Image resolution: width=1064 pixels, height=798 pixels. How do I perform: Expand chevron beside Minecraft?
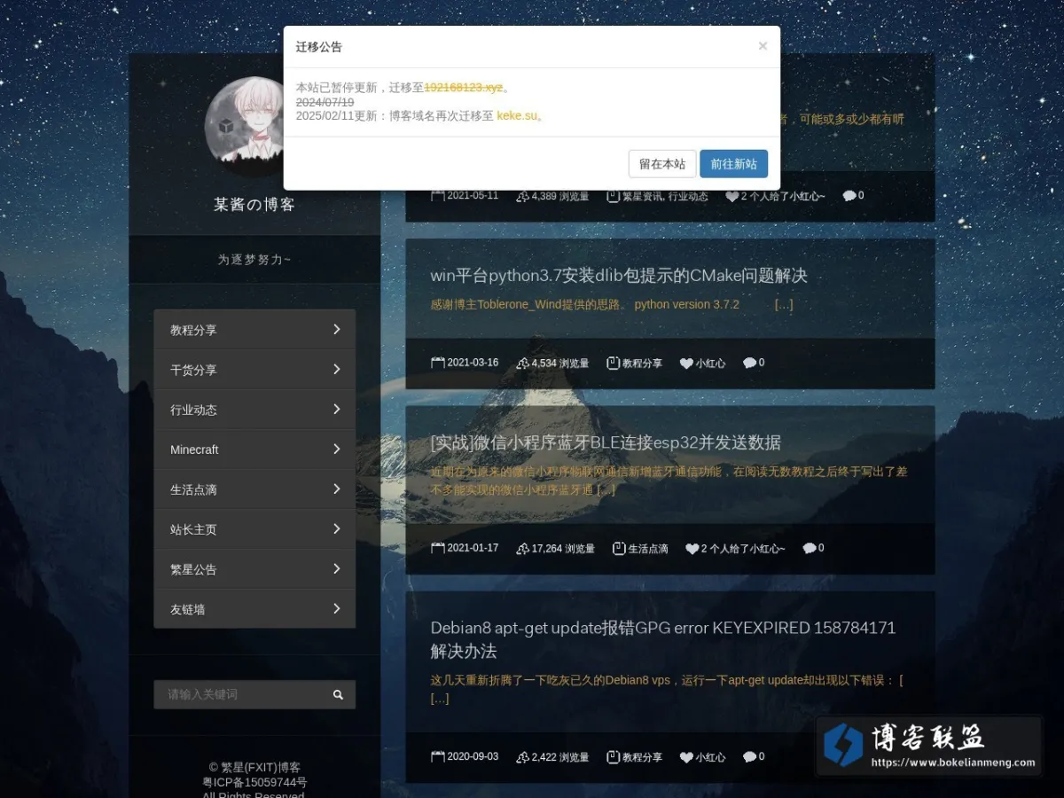click(337, 449)
